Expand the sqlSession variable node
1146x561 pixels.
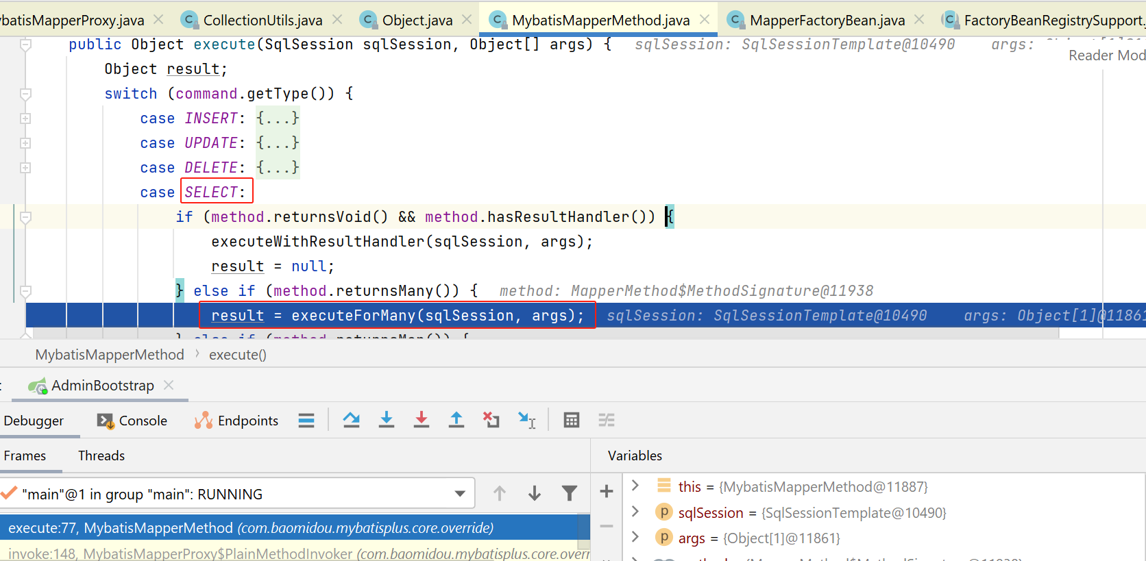click(635, 512)
